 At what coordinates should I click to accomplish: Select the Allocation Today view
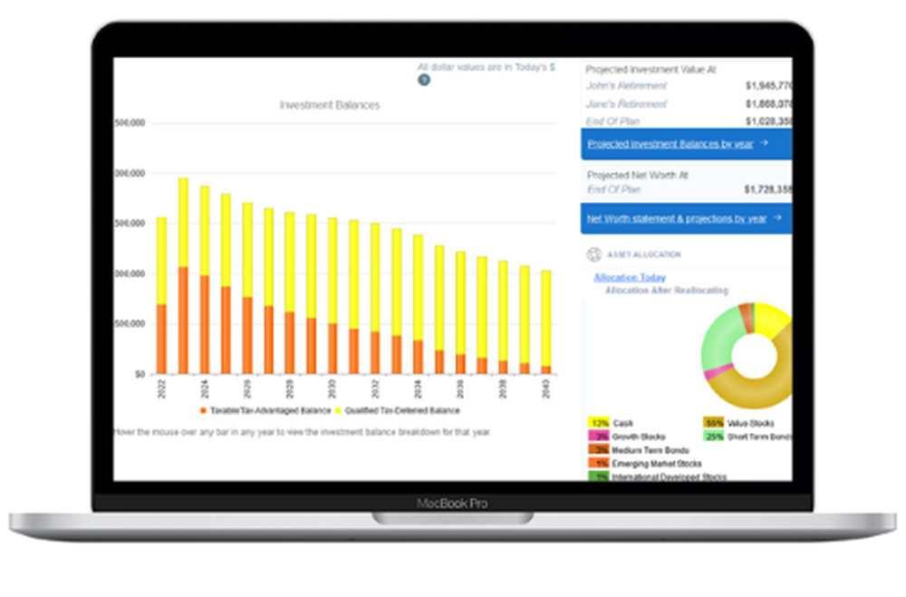pos(630,277)
